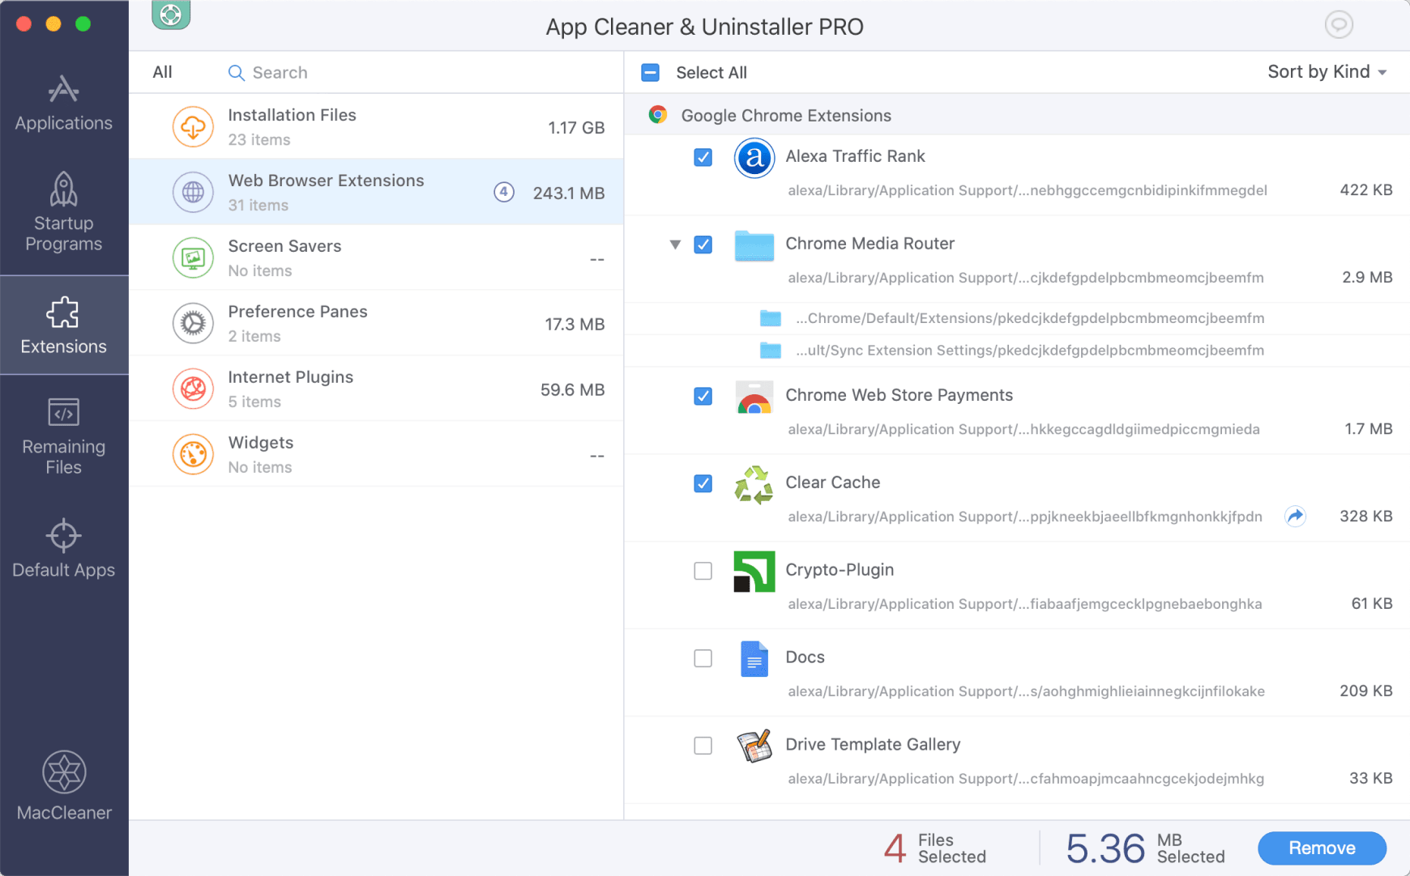1410x876 pixels.
Task: Click the Remove button
Action: [1322, 848]
